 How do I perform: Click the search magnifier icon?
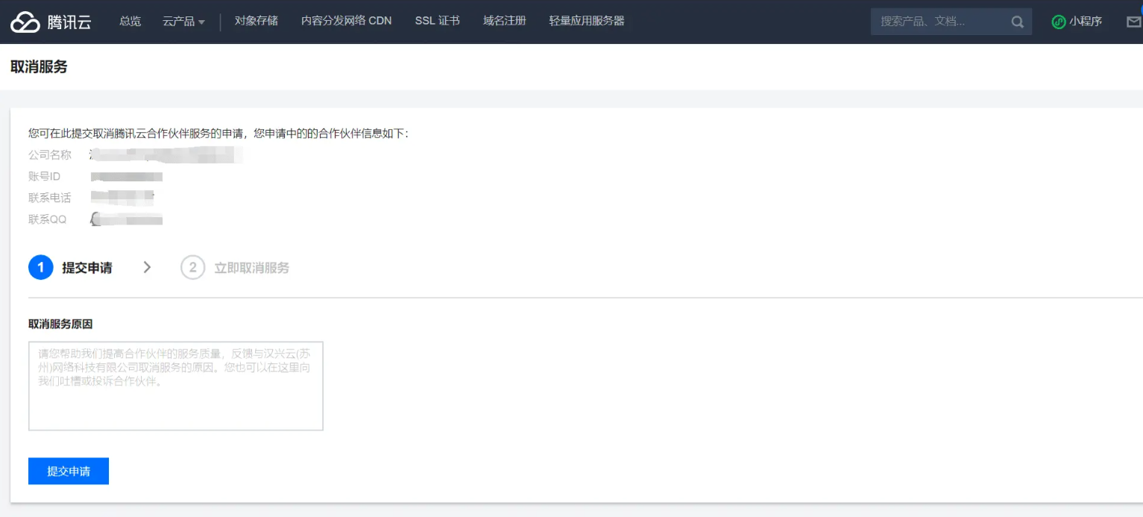[1017, 22]
